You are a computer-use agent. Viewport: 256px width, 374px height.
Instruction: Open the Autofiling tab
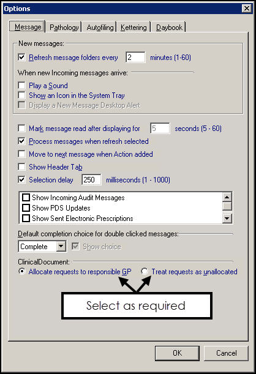click(100, 28)
